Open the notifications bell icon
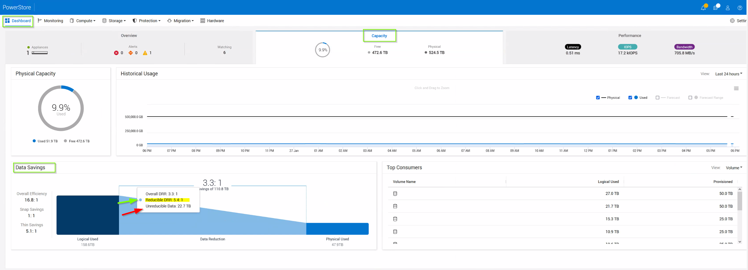 pos(703,7)
